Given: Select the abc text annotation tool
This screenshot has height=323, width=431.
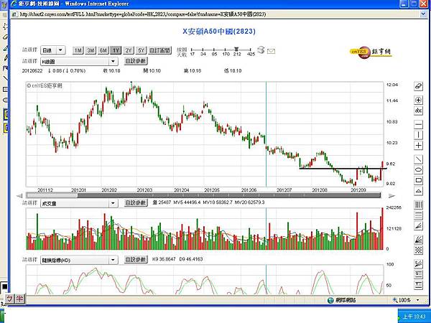Looking at the screenshot, I should click(418, 111).
